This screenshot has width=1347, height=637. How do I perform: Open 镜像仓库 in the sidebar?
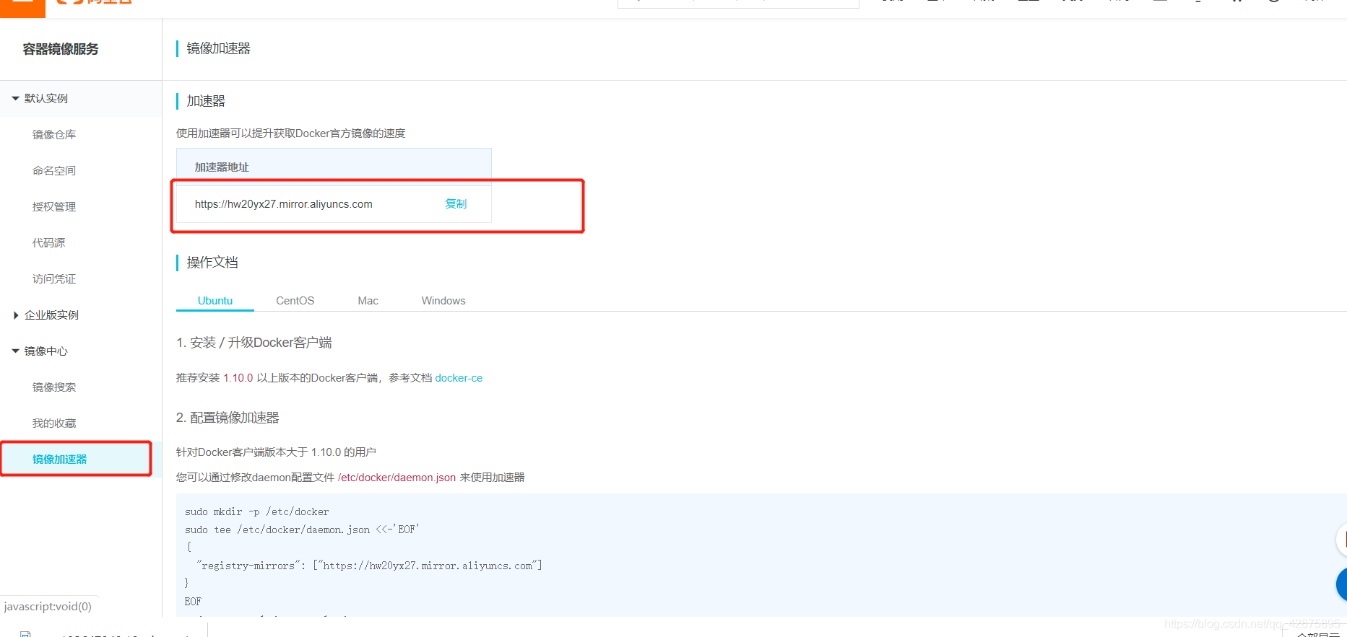(x=54, y=134)
